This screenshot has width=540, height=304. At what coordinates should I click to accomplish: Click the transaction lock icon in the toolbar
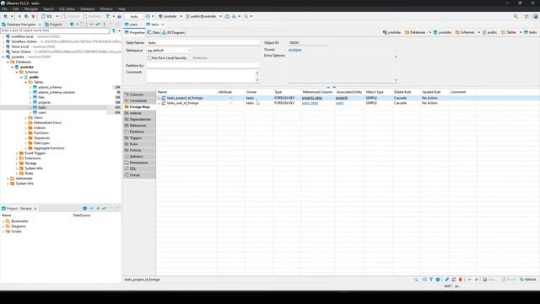(119, 16)
